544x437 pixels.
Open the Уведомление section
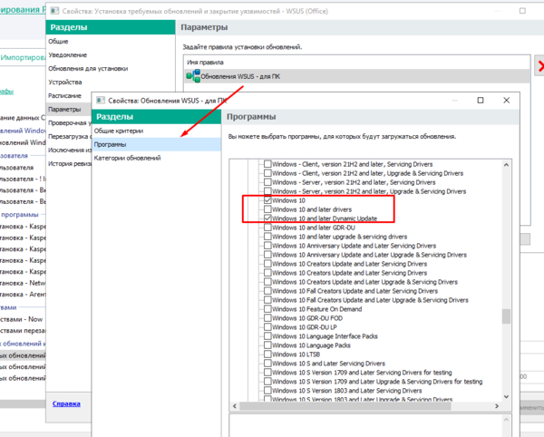click(x=72, y=54)
